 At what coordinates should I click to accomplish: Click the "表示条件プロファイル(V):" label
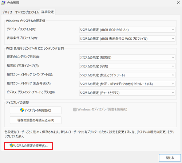click(x=22, y=38)
